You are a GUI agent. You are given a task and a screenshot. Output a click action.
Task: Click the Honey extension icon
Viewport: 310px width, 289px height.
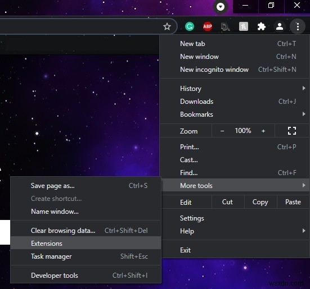244,26
